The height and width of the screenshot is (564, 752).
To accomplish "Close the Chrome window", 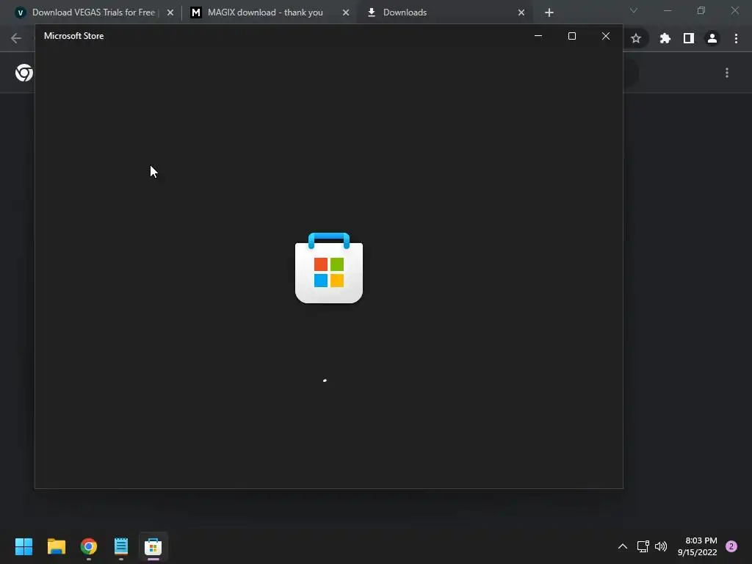I will [x=734, y=10].
